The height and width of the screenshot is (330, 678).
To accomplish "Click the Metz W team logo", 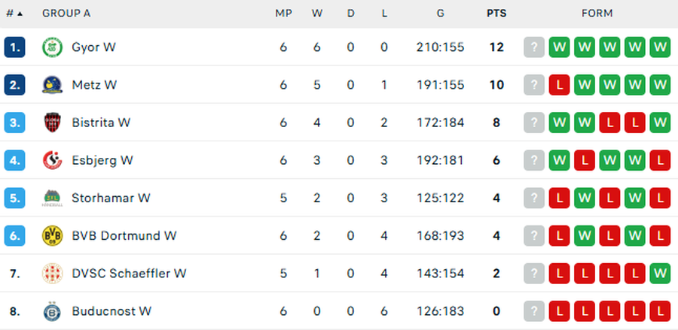I will [51, 85].
